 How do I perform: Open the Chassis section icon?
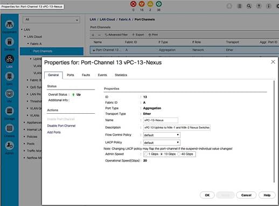coord(10,128)
